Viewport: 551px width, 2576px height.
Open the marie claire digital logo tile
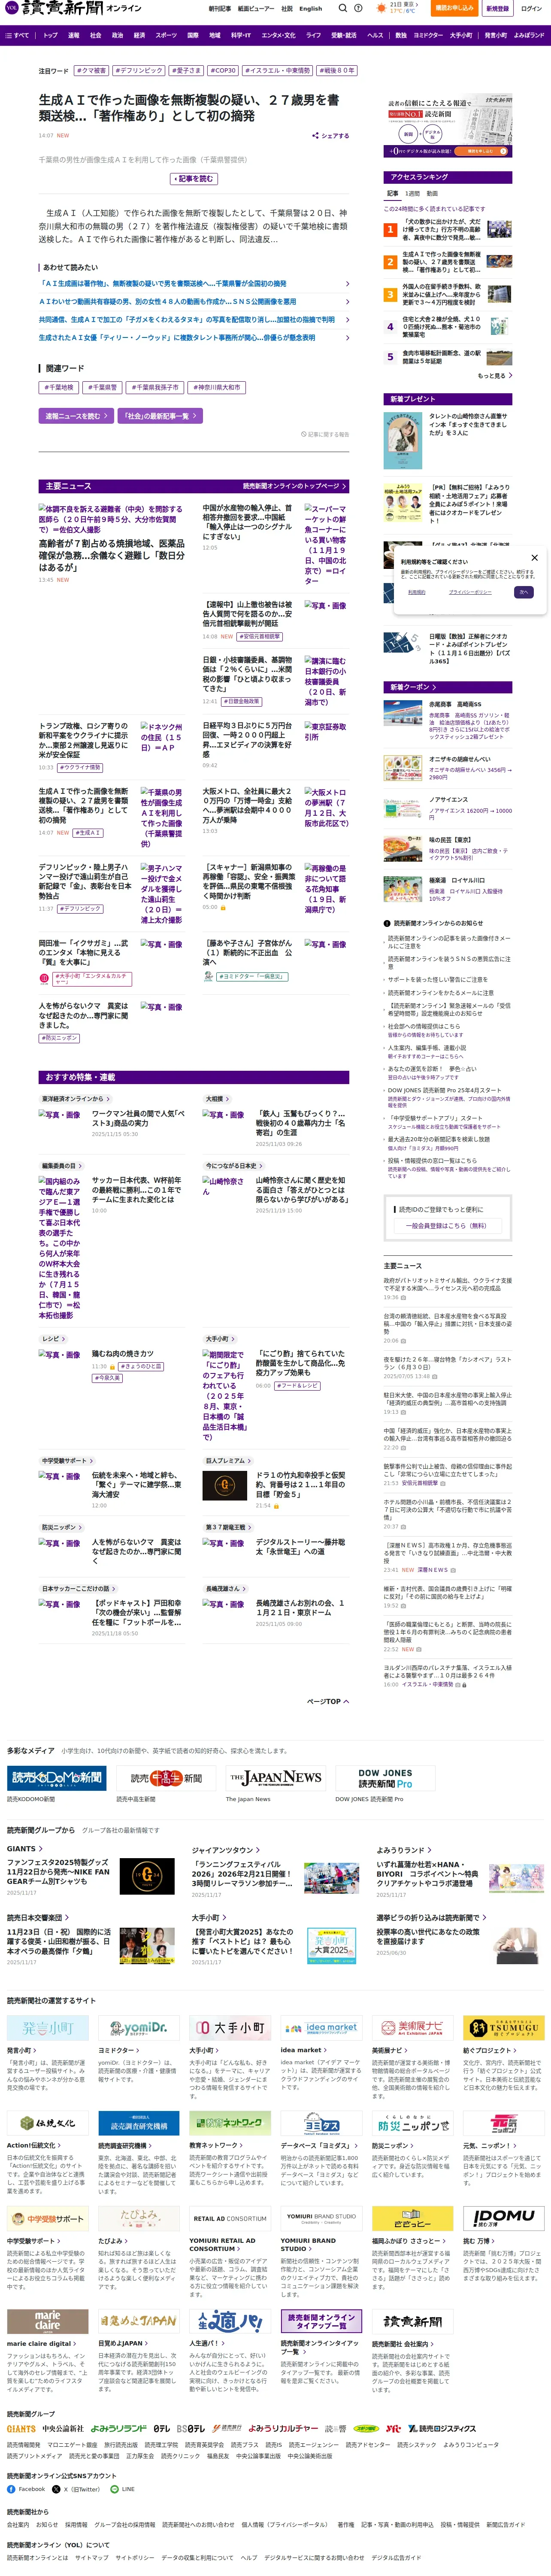click(x=47, y=2321)
